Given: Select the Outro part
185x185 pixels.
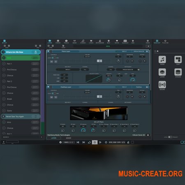Looking at the screenshot, I should (x=21, y=111).
